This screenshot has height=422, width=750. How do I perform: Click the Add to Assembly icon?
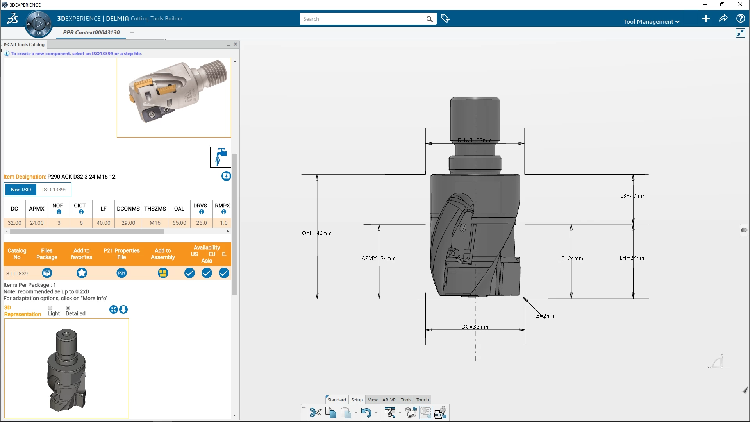163,273
